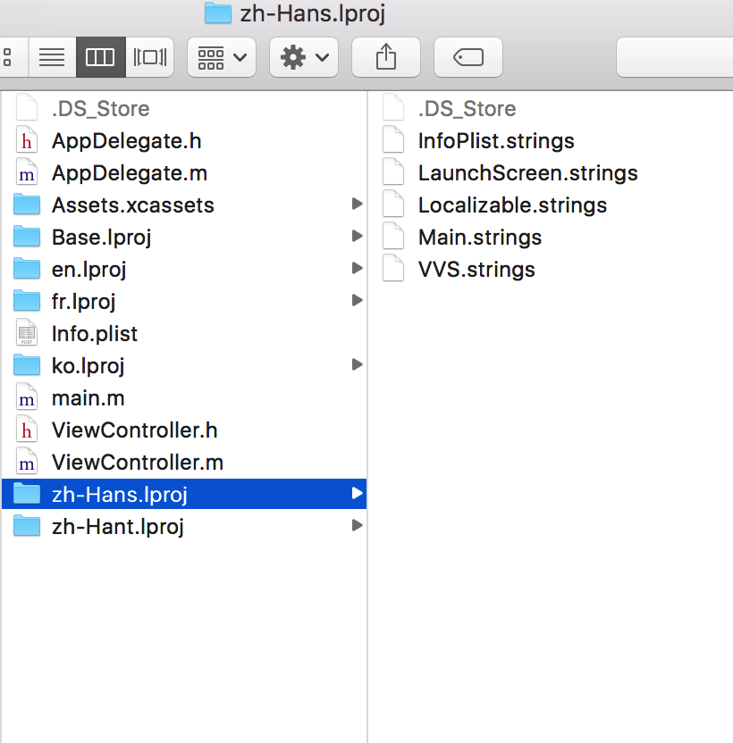Screen dimensions: 733x743
Task: Open the gear action menu
Action: pos(304,57)
